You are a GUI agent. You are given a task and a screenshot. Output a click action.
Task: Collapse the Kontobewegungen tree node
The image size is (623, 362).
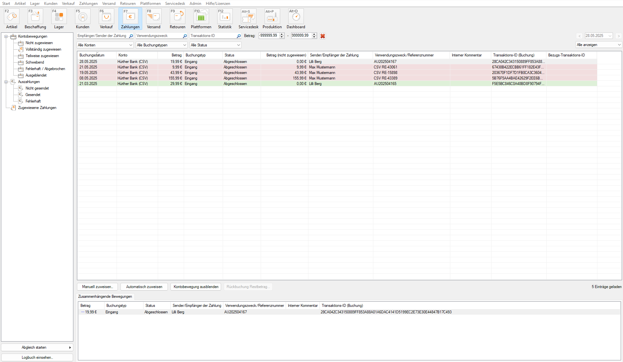click(x=6, y=37)
